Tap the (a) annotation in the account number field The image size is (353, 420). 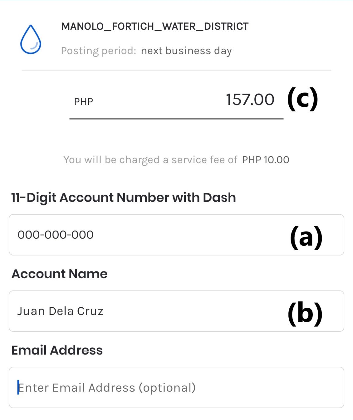(x=306, y=237)
